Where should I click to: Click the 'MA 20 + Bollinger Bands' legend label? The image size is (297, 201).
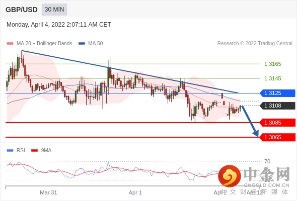44,44
